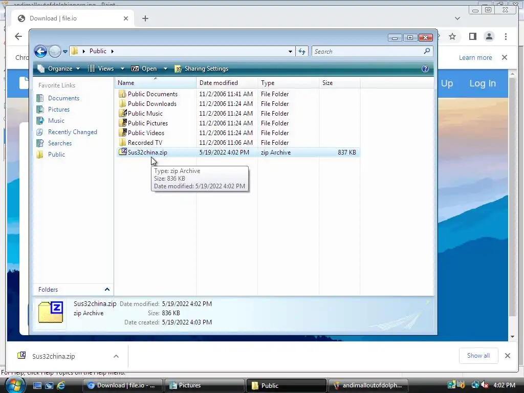Click the magnifier icon in Search box

(427, 51)
